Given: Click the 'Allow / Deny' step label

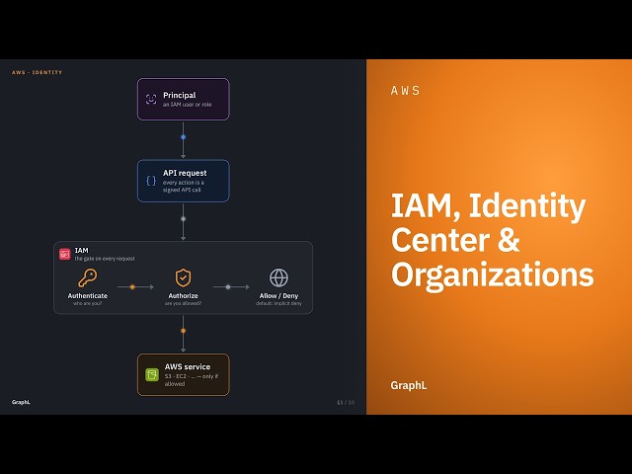Looking at the screenshot, I should tap(278, 296).
